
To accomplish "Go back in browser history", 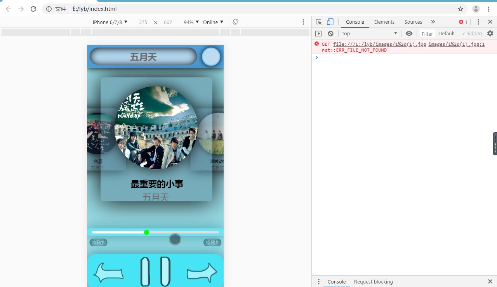I will 9,9.
